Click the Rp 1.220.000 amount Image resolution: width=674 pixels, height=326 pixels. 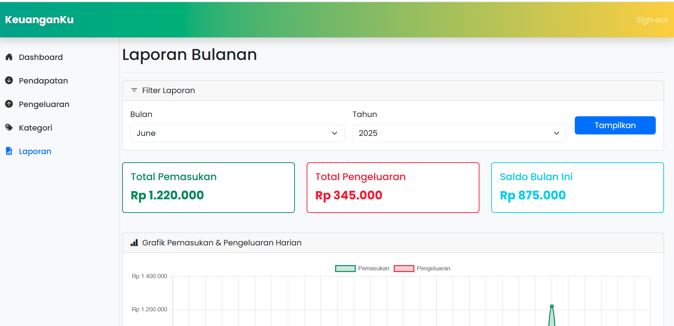(x=167, y=195)
